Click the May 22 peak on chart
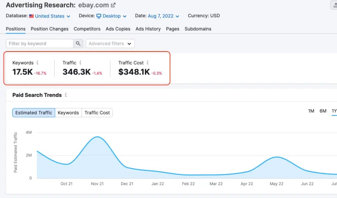 tap(277, 157)
